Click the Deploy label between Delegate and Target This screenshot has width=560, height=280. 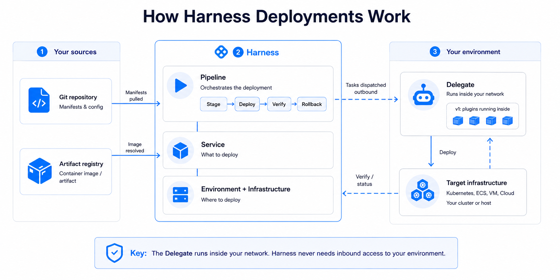coord(448,152)
